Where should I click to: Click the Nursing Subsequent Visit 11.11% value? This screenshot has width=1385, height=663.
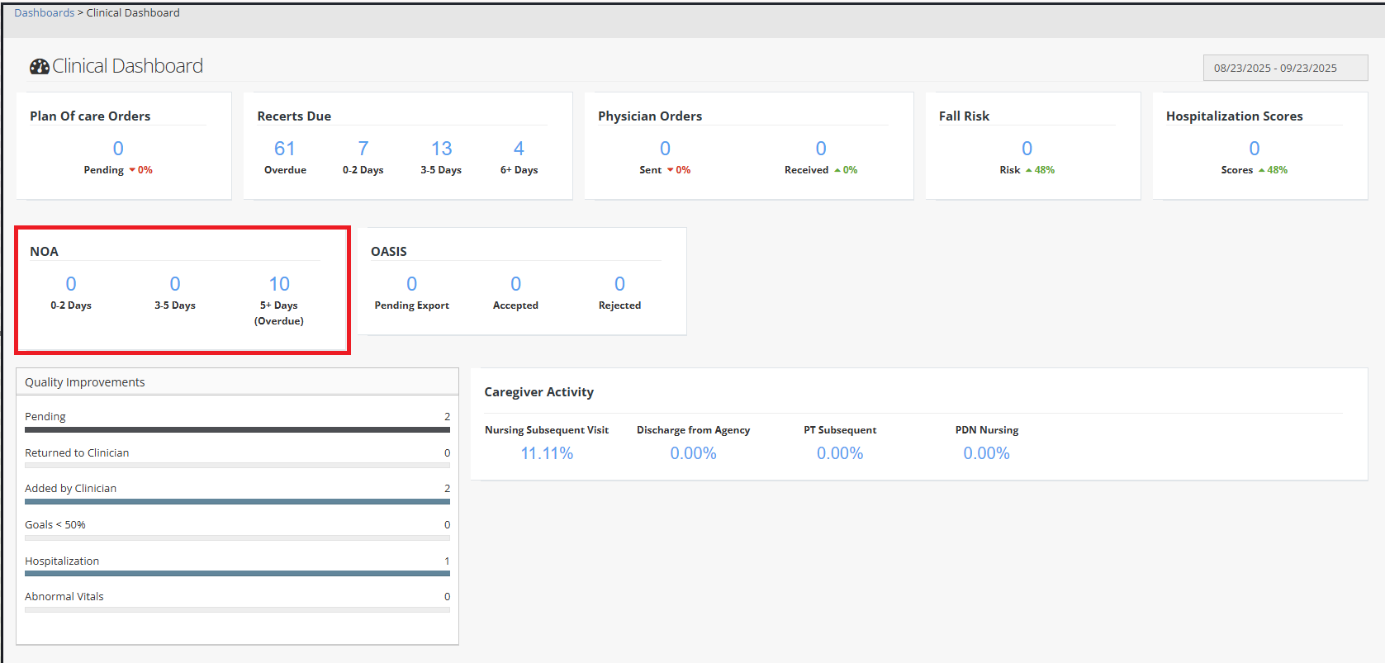547,453
